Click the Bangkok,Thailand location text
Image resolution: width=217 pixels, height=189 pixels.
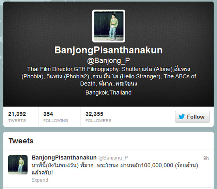(108, 93)
